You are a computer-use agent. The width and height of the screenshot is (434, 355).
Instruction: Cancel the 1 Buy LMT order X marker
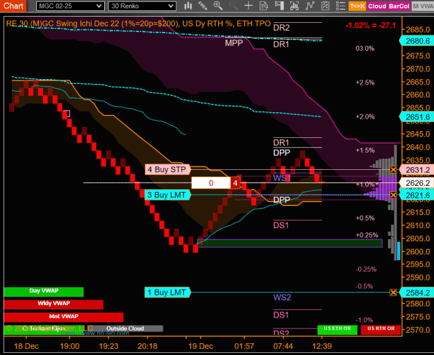(393, 293)
